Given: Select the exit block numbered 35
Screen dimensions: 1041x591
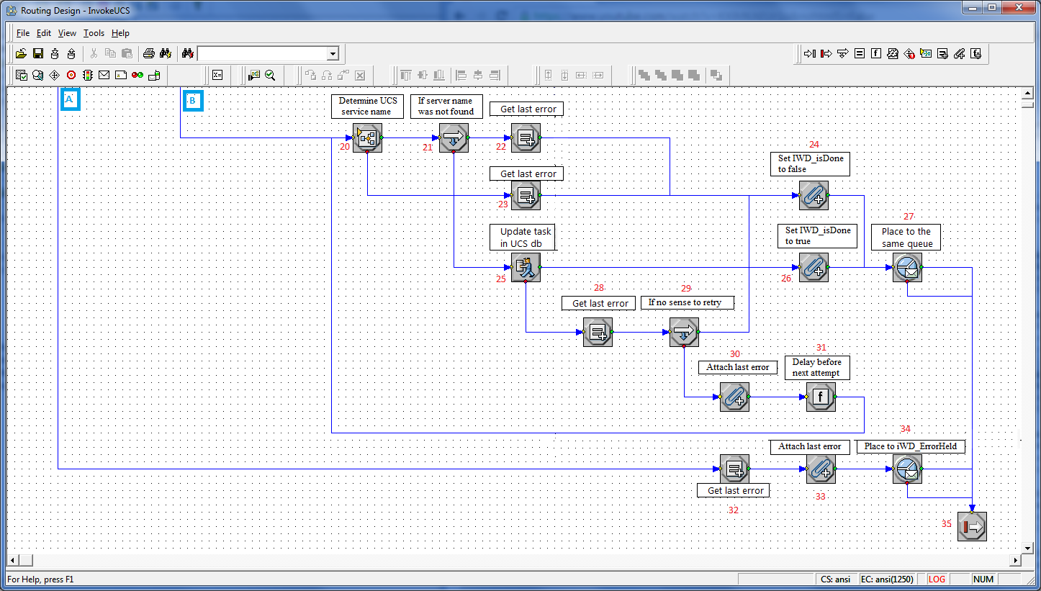Looking at the screenshot, I should tap(972, 526).
